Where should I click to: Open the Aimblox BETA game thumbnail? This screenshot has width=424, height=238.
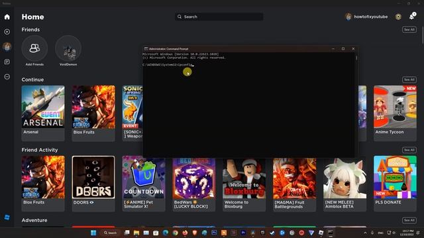click(344, 178)
